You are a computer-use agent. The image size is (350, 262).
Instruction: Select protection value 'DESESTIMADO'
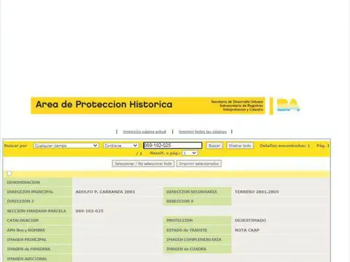pyautogui.click(x=250, y=221)
